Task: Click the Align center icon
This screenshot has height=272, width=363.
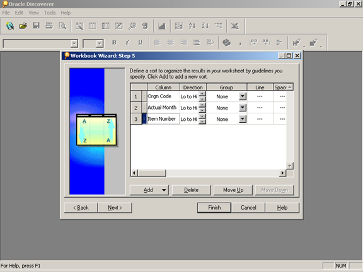Action: point(171,43)
